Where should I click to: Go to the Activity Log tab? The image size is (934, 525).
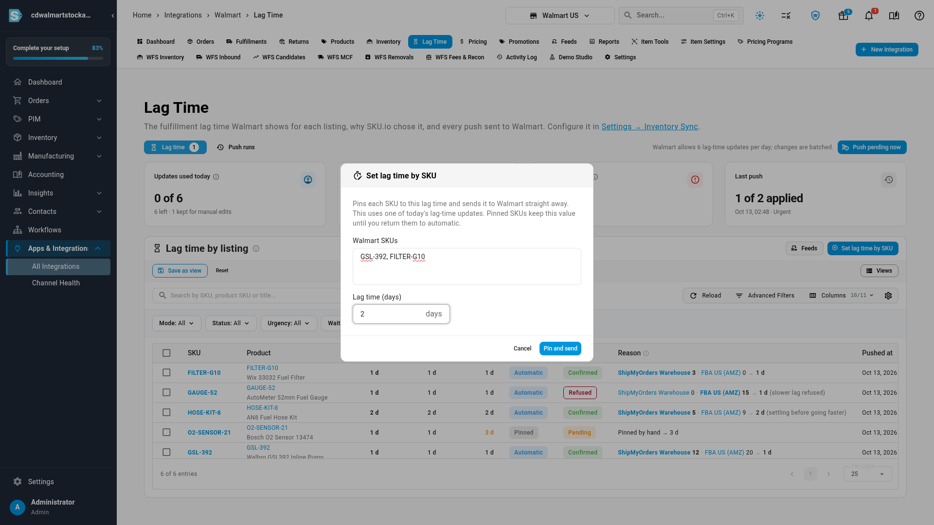(x=517, y=57)
